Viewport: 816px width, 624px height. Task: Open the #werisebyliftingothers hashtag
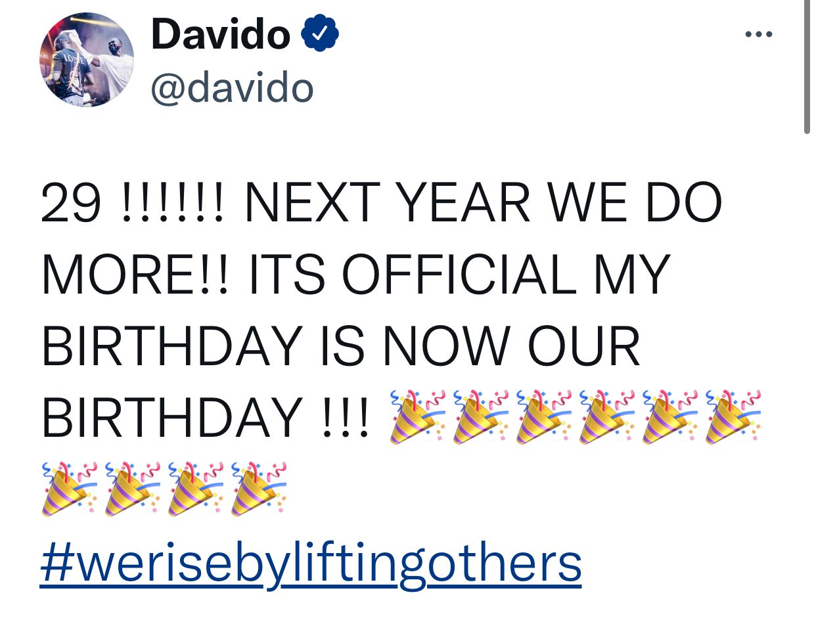(311, 562)
